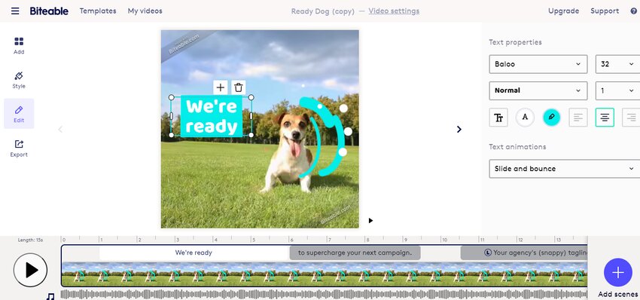
Task: Open the hamburger menu icon
Action: click(15, 11)
